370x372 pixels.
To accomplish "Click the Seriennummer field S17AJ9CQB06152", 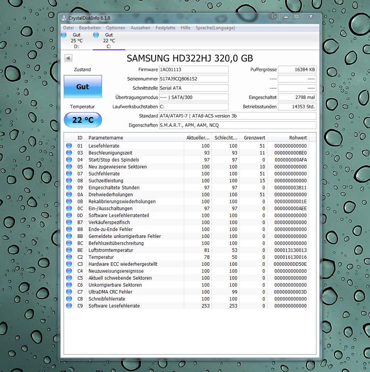I will (193, 79).
